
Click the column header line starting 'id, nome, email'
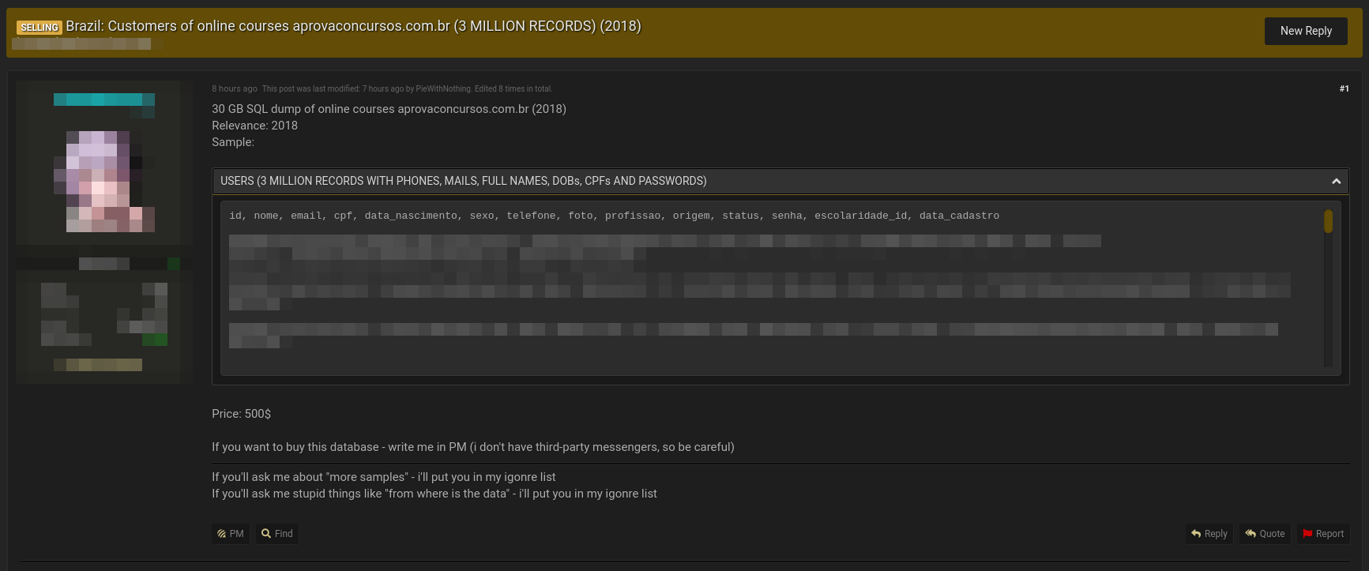click(614, 216)
